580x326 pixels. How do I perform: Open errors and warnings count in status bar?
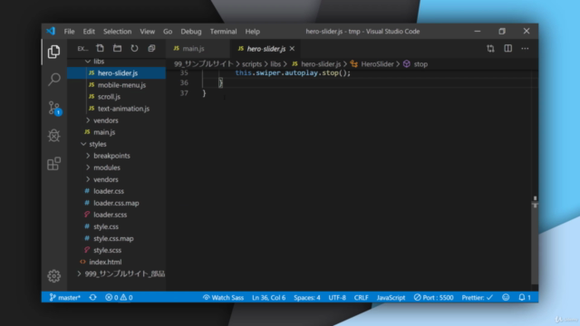point(119,297)
